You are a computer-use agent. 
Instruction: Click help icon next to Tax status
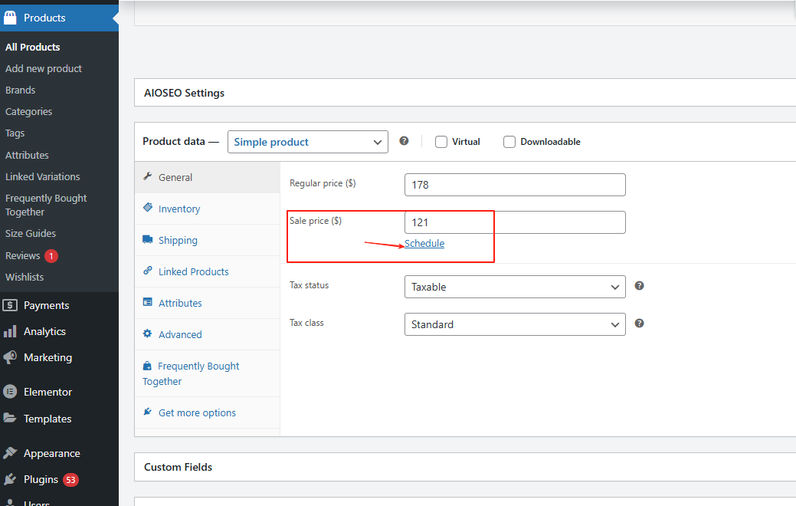tap(639, 286)
